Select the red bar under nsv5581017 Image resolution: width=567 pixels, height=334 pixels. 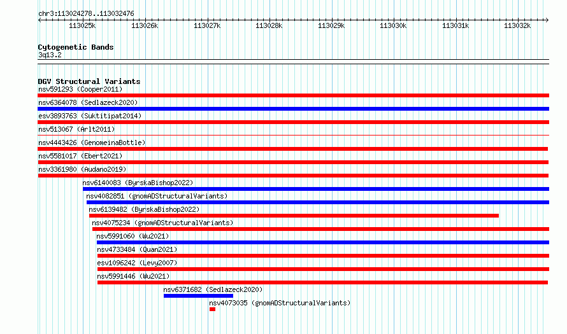293,162
